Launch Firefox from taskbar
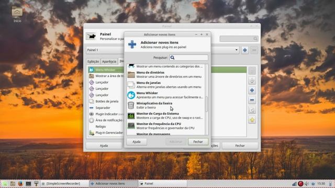Image resolution: width=335 pixels, height=188 pixels. click(x=20, y=183)
